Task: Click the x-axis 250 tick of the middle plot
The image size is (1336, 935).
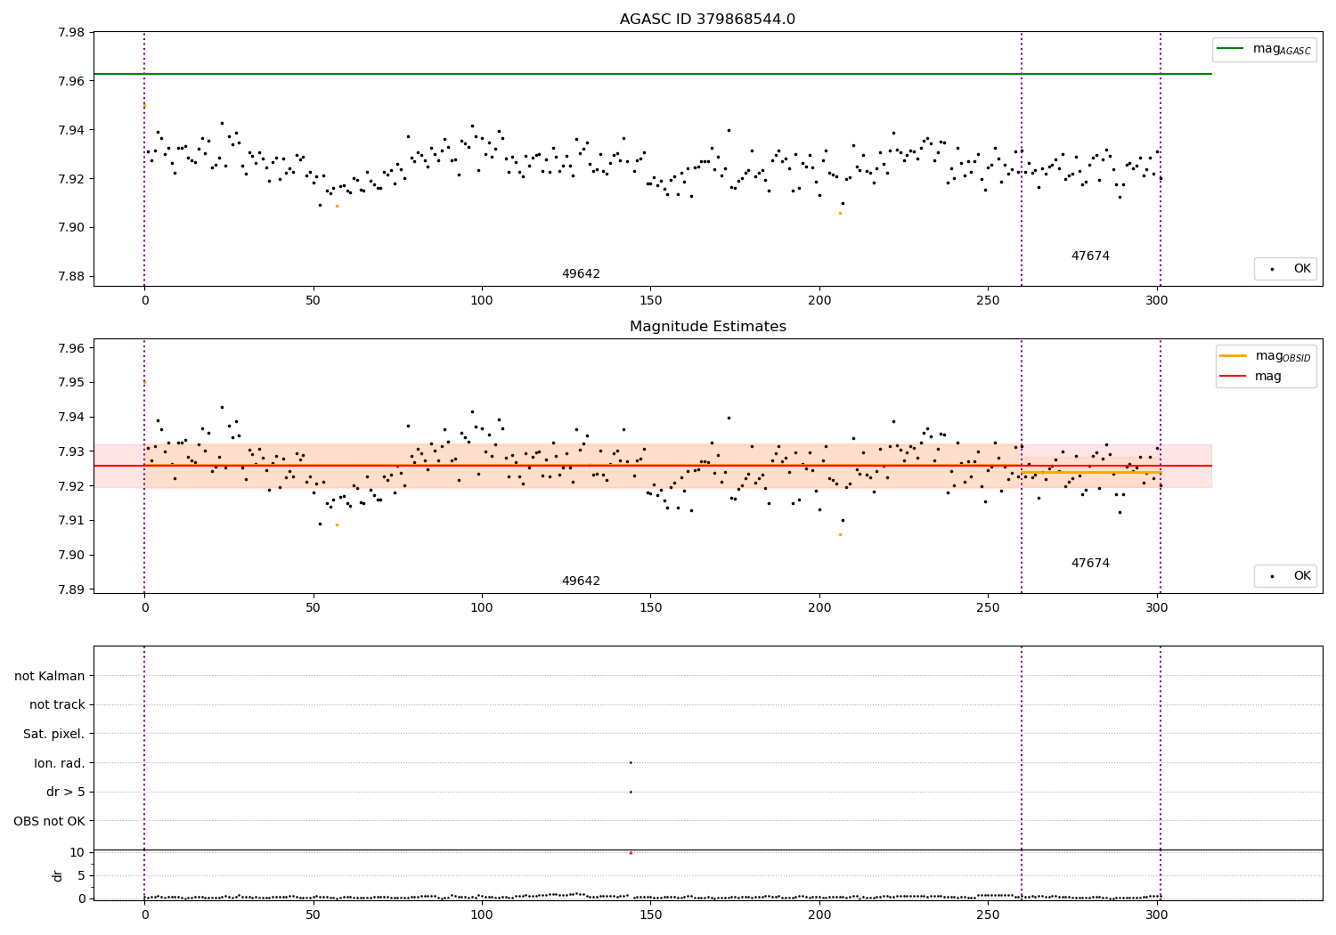Action: [988, 608]
